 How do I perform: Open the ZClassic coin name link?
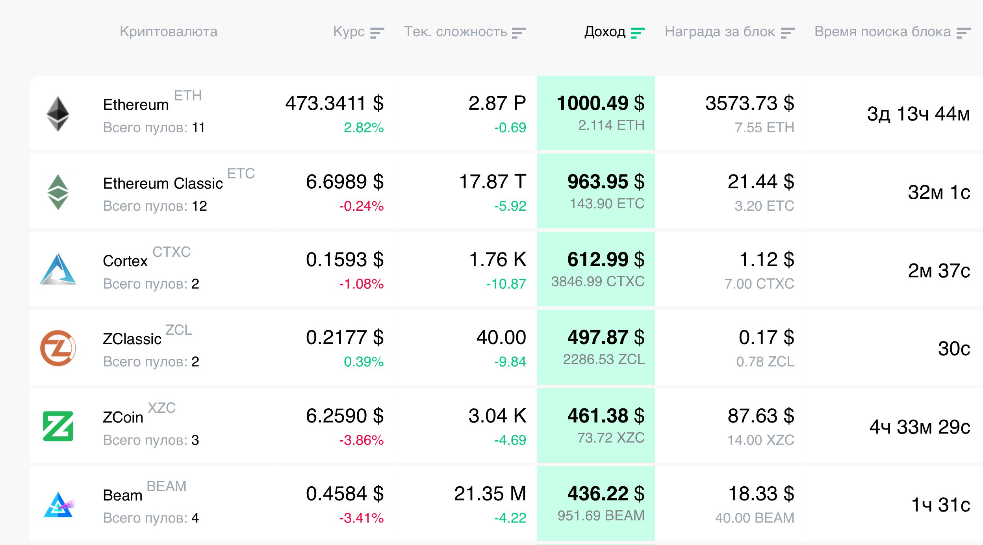point(132,339)
